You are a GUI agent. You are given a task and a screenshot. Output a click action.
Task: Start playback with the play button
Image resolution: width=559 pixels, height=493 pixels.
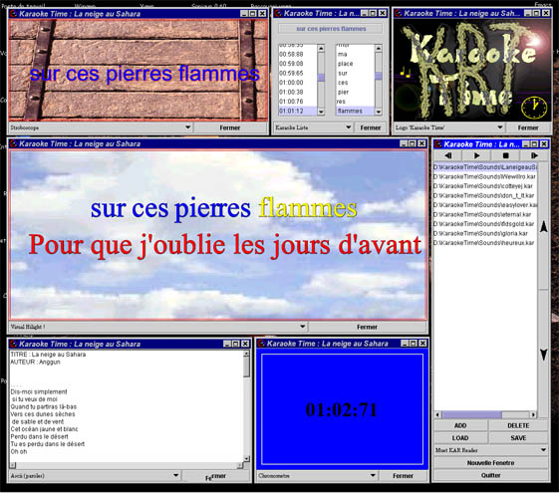pyautogui.click(x=476, y=155)
